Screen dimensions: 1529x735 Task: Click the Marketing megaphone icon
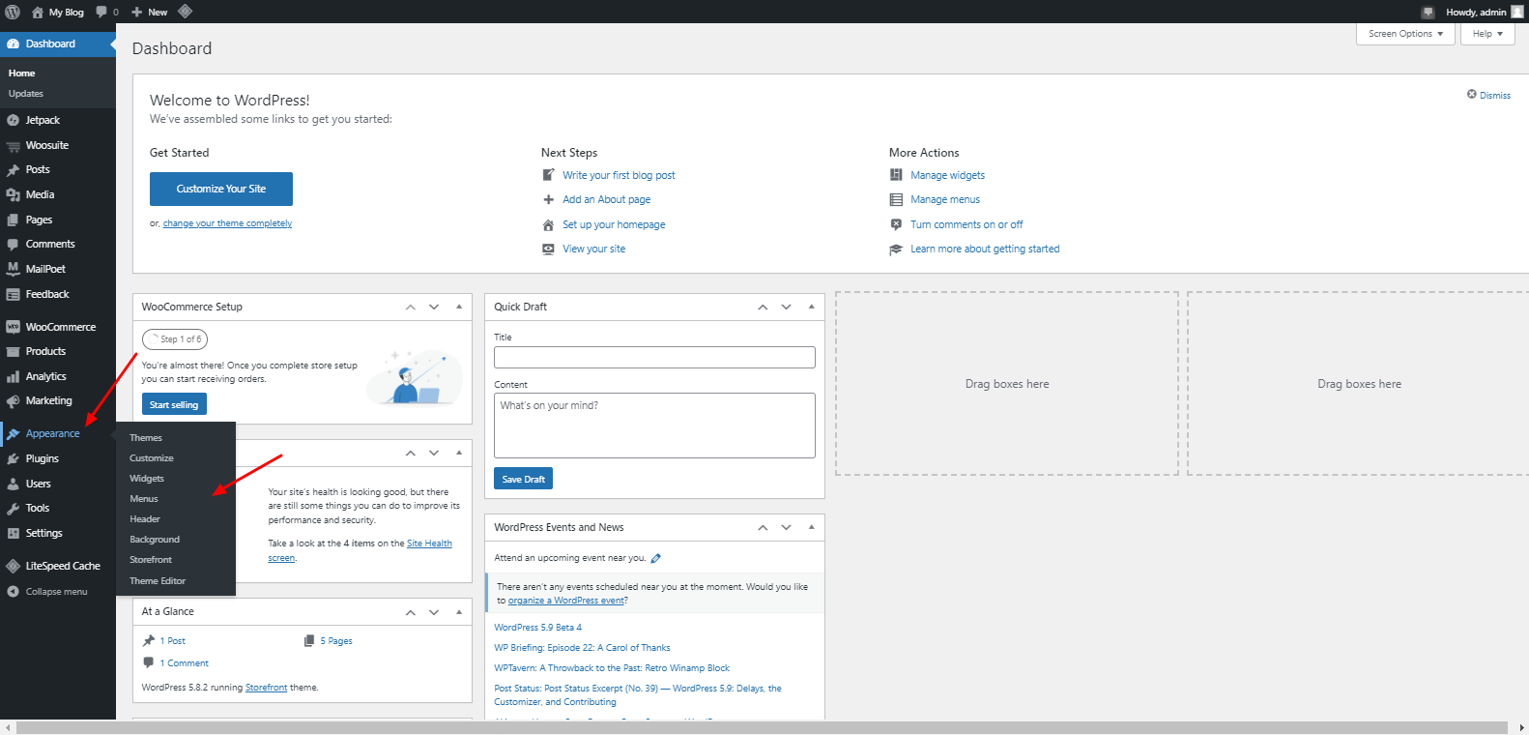(x=13, y=401)
